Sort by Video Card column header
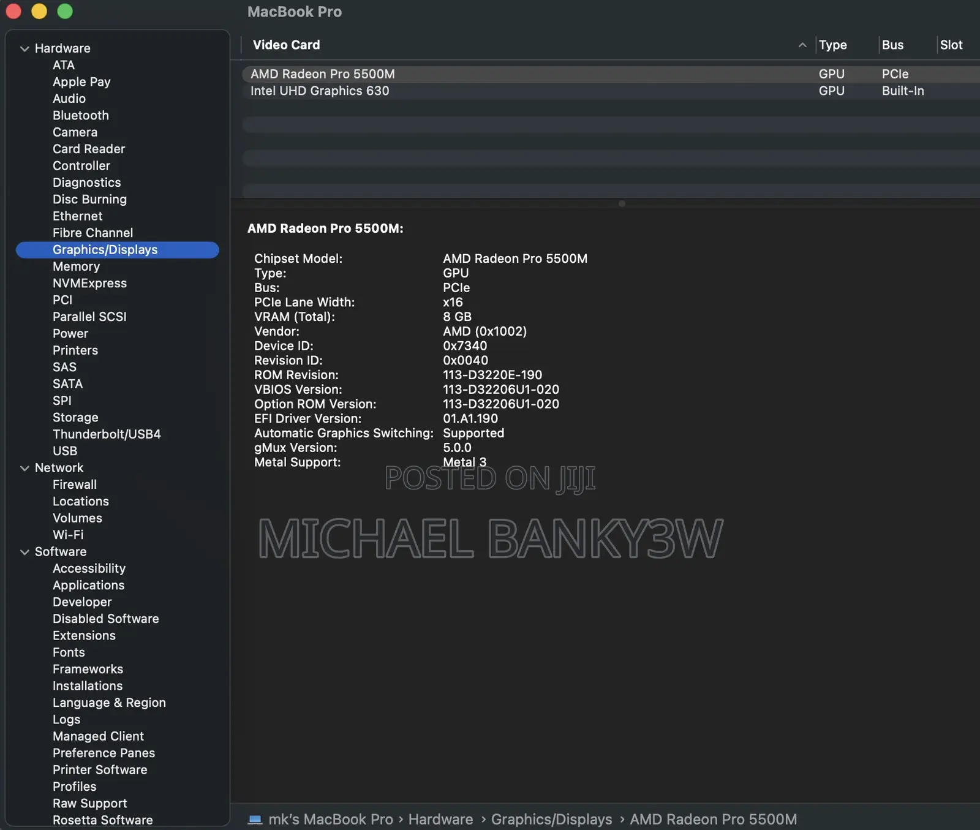980x830 pixels. pyautogui.click(x=286, y=45)
